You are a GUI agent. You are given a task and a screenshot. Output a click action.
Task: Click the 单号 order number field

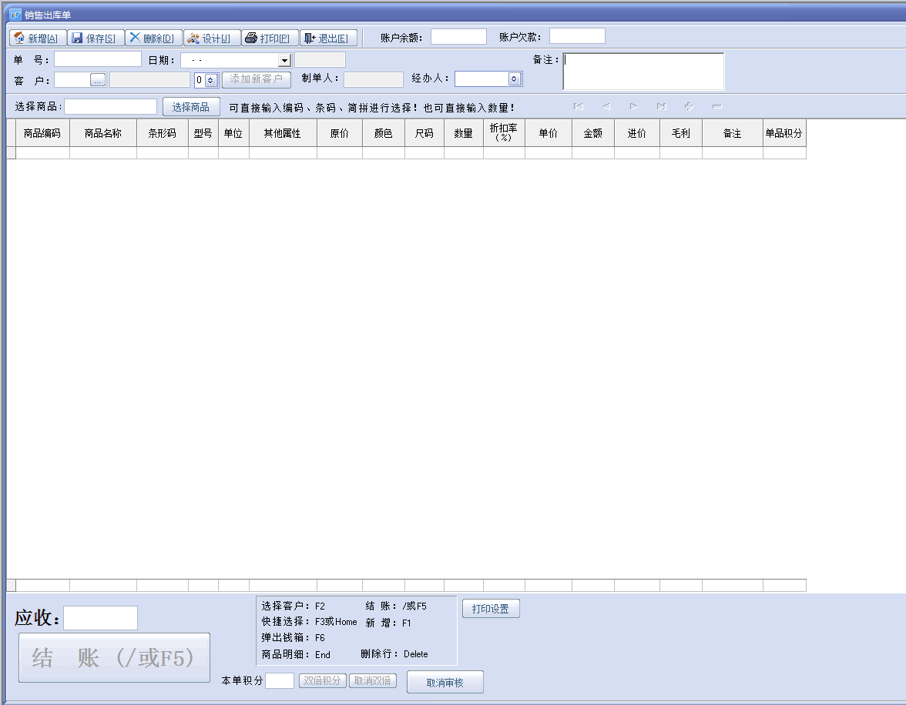click(x=98, y=60)
